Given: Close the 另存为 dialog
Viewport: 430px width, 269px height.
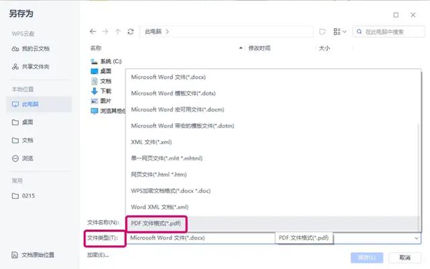Looking at the screenshot, I should click(x=413, y=15).
